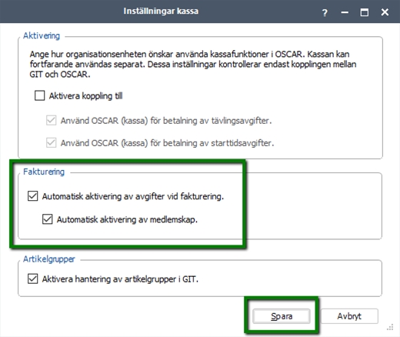This screenshot has width=400, height=337.
Task: Uncheck automatic fee activation vid fakturering
Action: point(33,196)
